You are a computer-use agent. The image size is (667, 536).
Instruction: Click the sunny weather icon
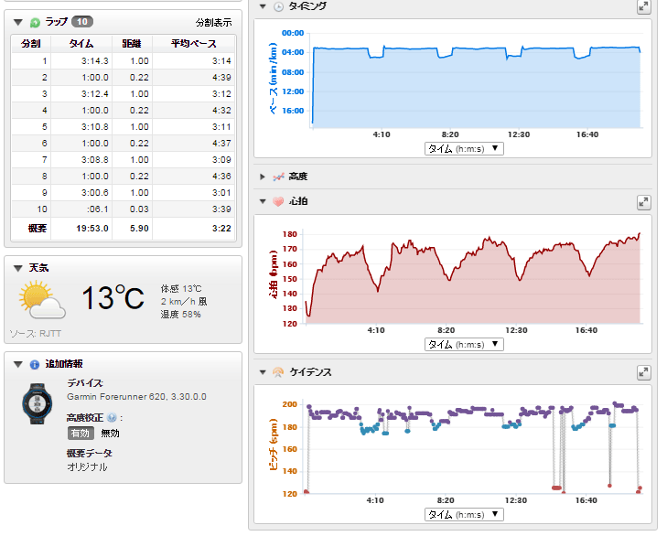point(42,299)
